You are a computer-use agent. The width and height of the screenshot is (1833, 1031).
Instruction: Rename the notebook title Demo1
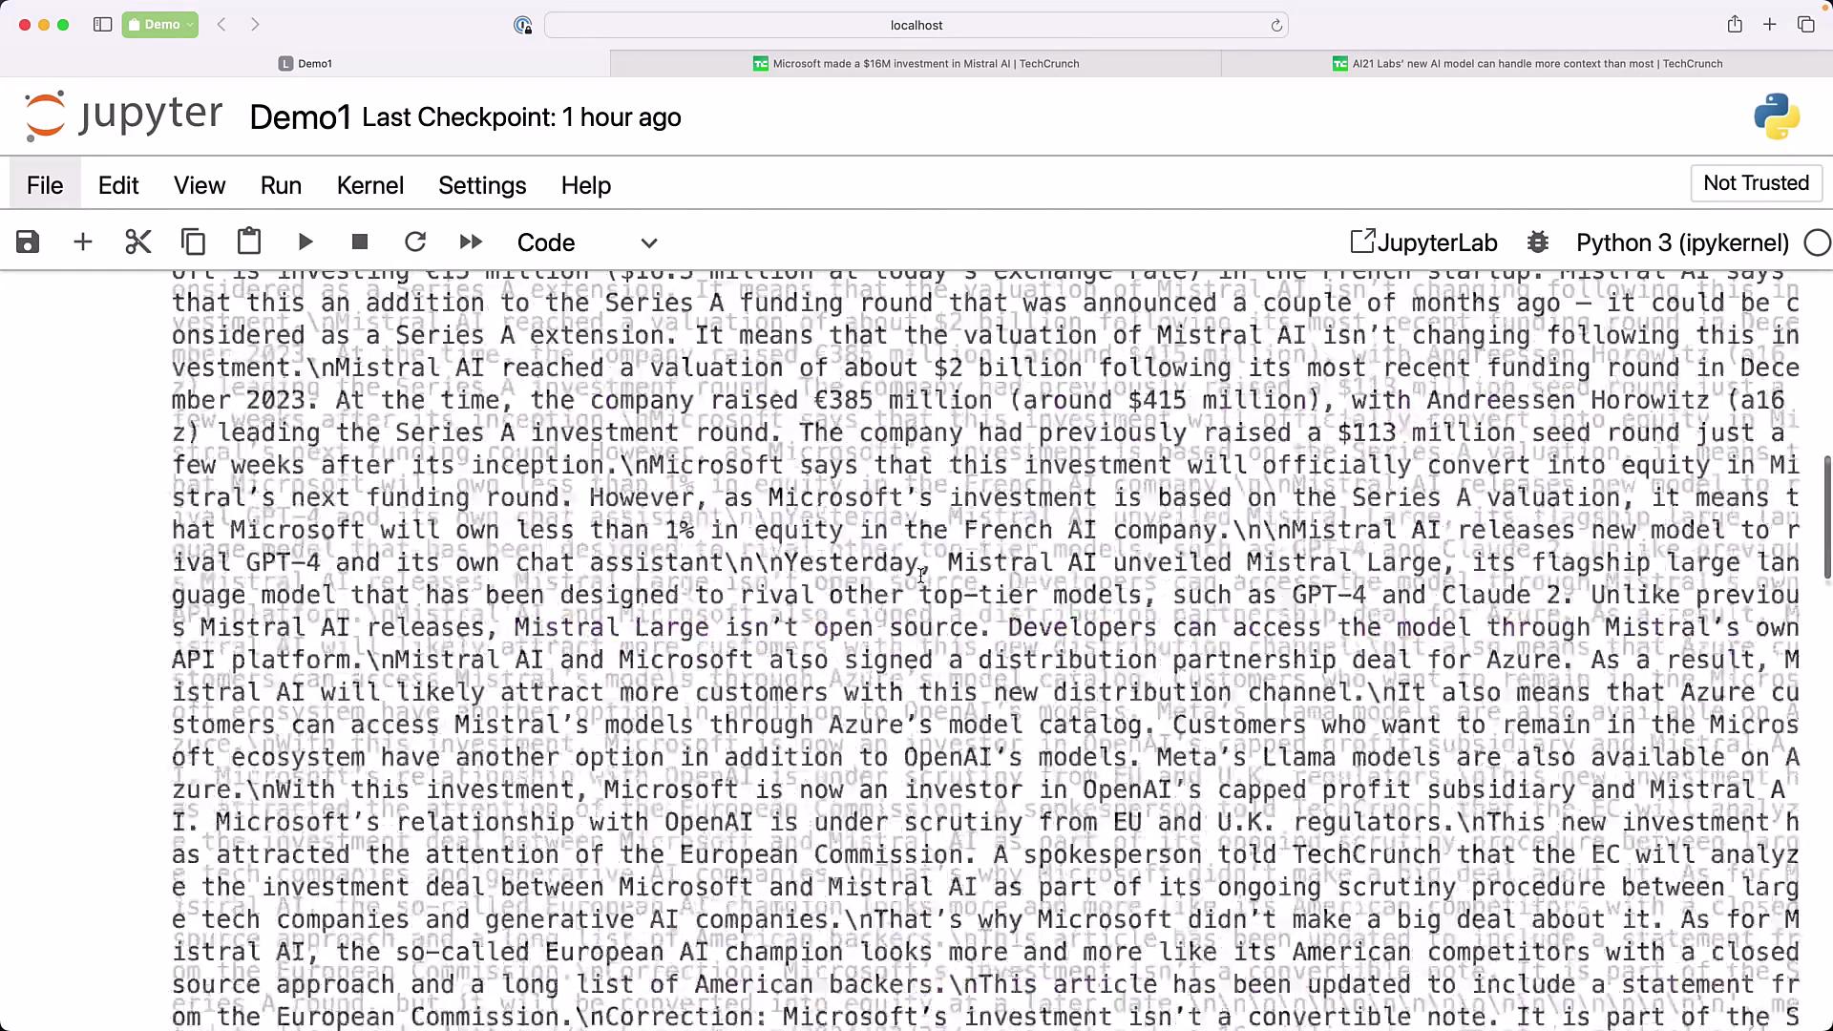(x=300, y=117)
